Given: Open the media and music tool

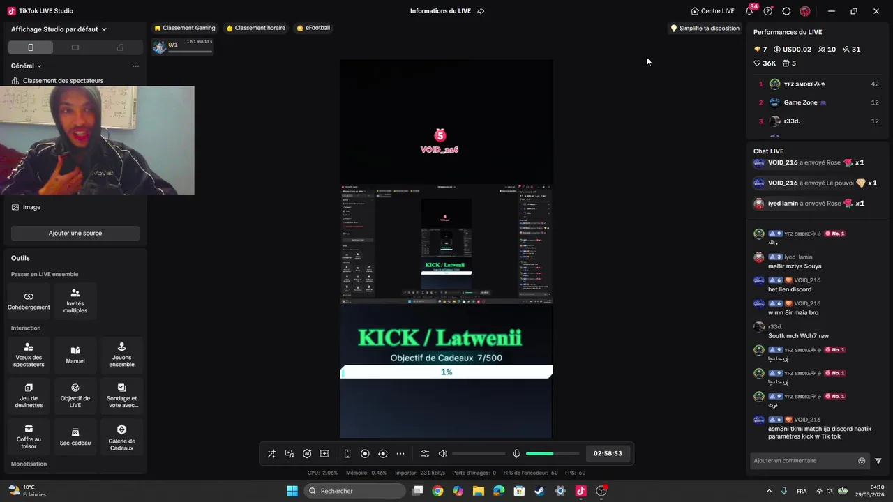Looking at the screenshot, I should click(290, 453).
